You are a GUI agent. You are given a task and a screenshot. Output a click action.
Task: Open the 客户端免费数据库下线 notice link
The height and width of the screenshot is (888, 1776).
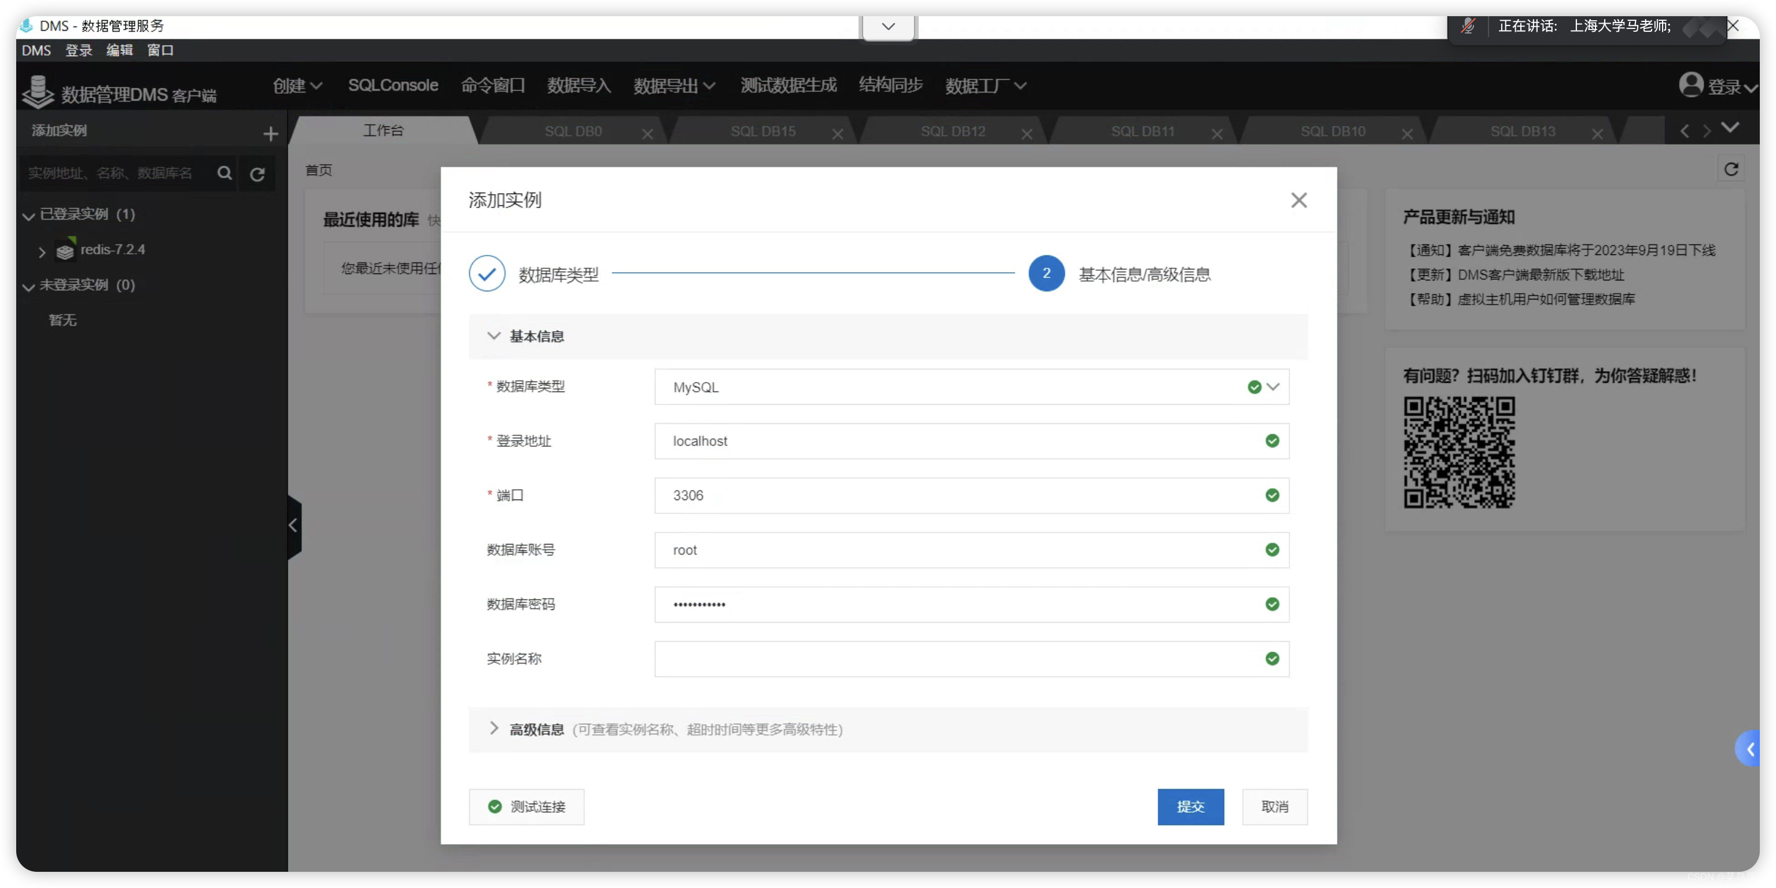pyautogui.click(x=1560, y=250)
